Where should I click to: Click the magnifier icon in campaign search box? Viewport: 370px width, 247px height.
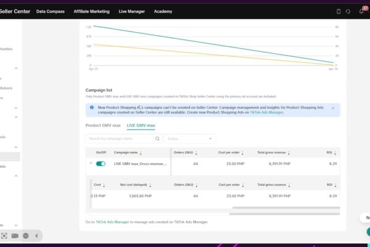[157, 138]
